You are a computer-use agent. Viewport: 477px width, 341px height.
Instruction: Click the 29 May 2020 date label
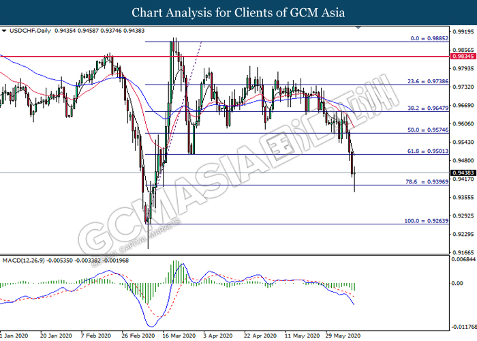(x=343, y=336)
